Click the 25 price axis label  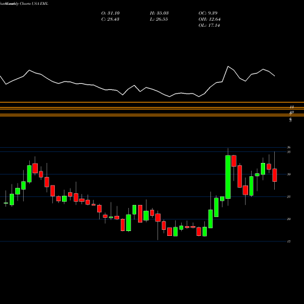point(289,196)
